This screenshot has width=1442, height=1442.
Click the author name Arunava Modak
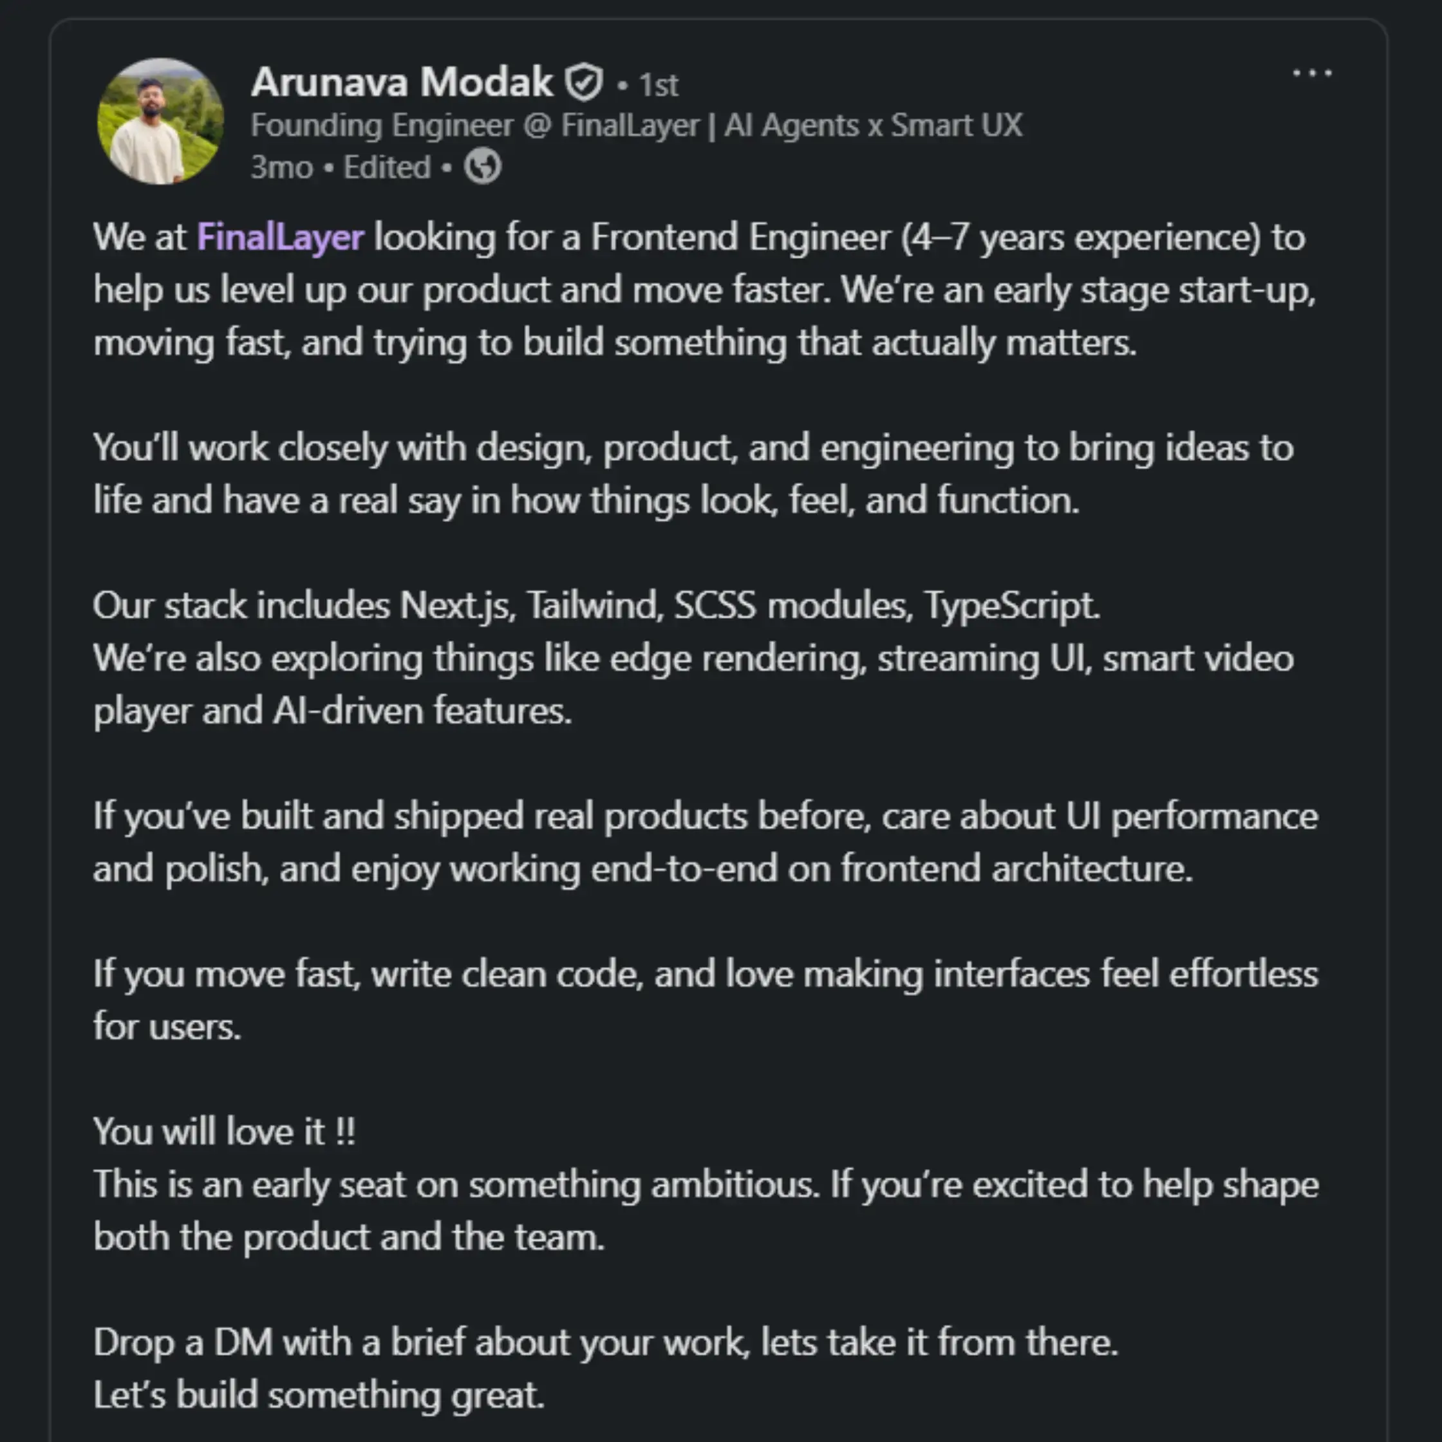(x=402, y=82)
